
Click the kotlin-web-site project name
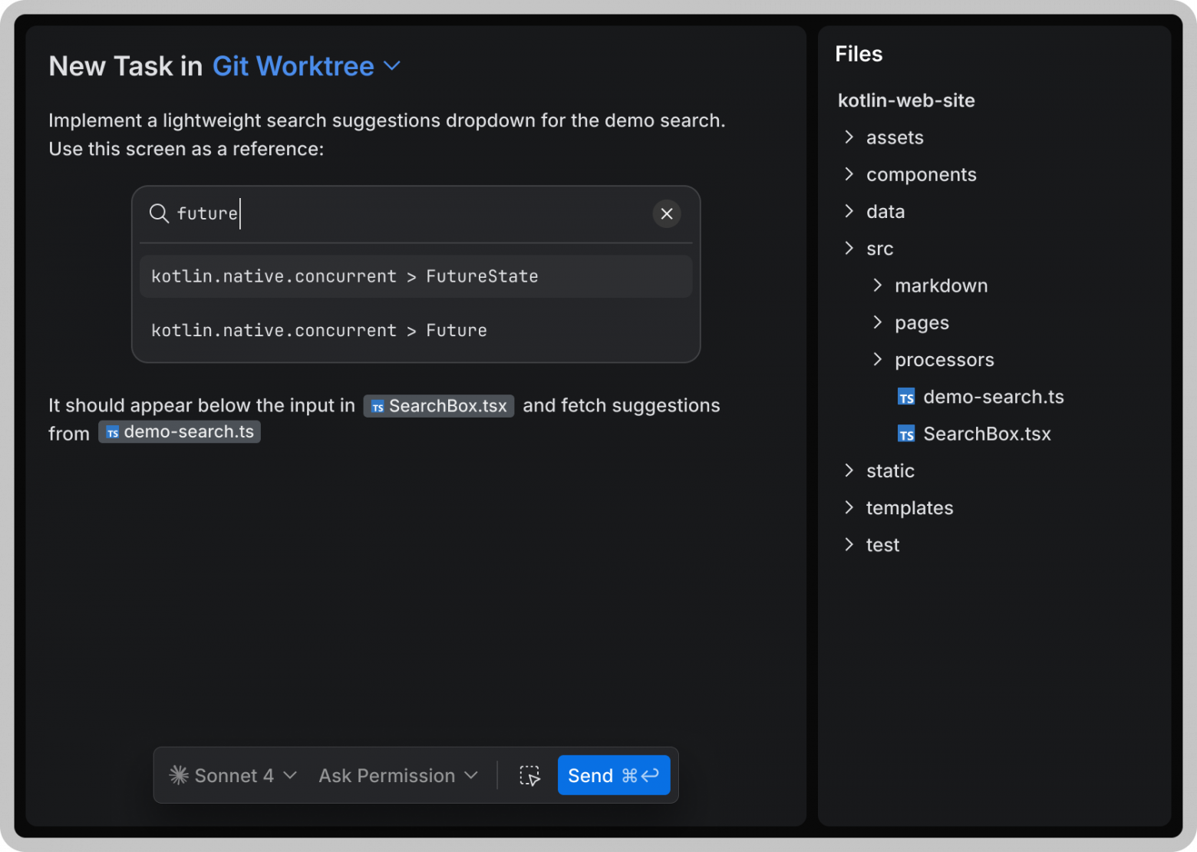point(905,100)
